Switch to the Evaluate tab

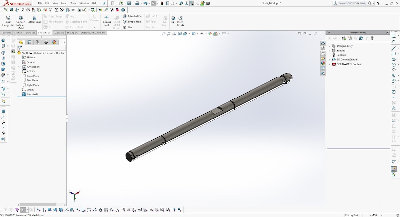(59, 33)
